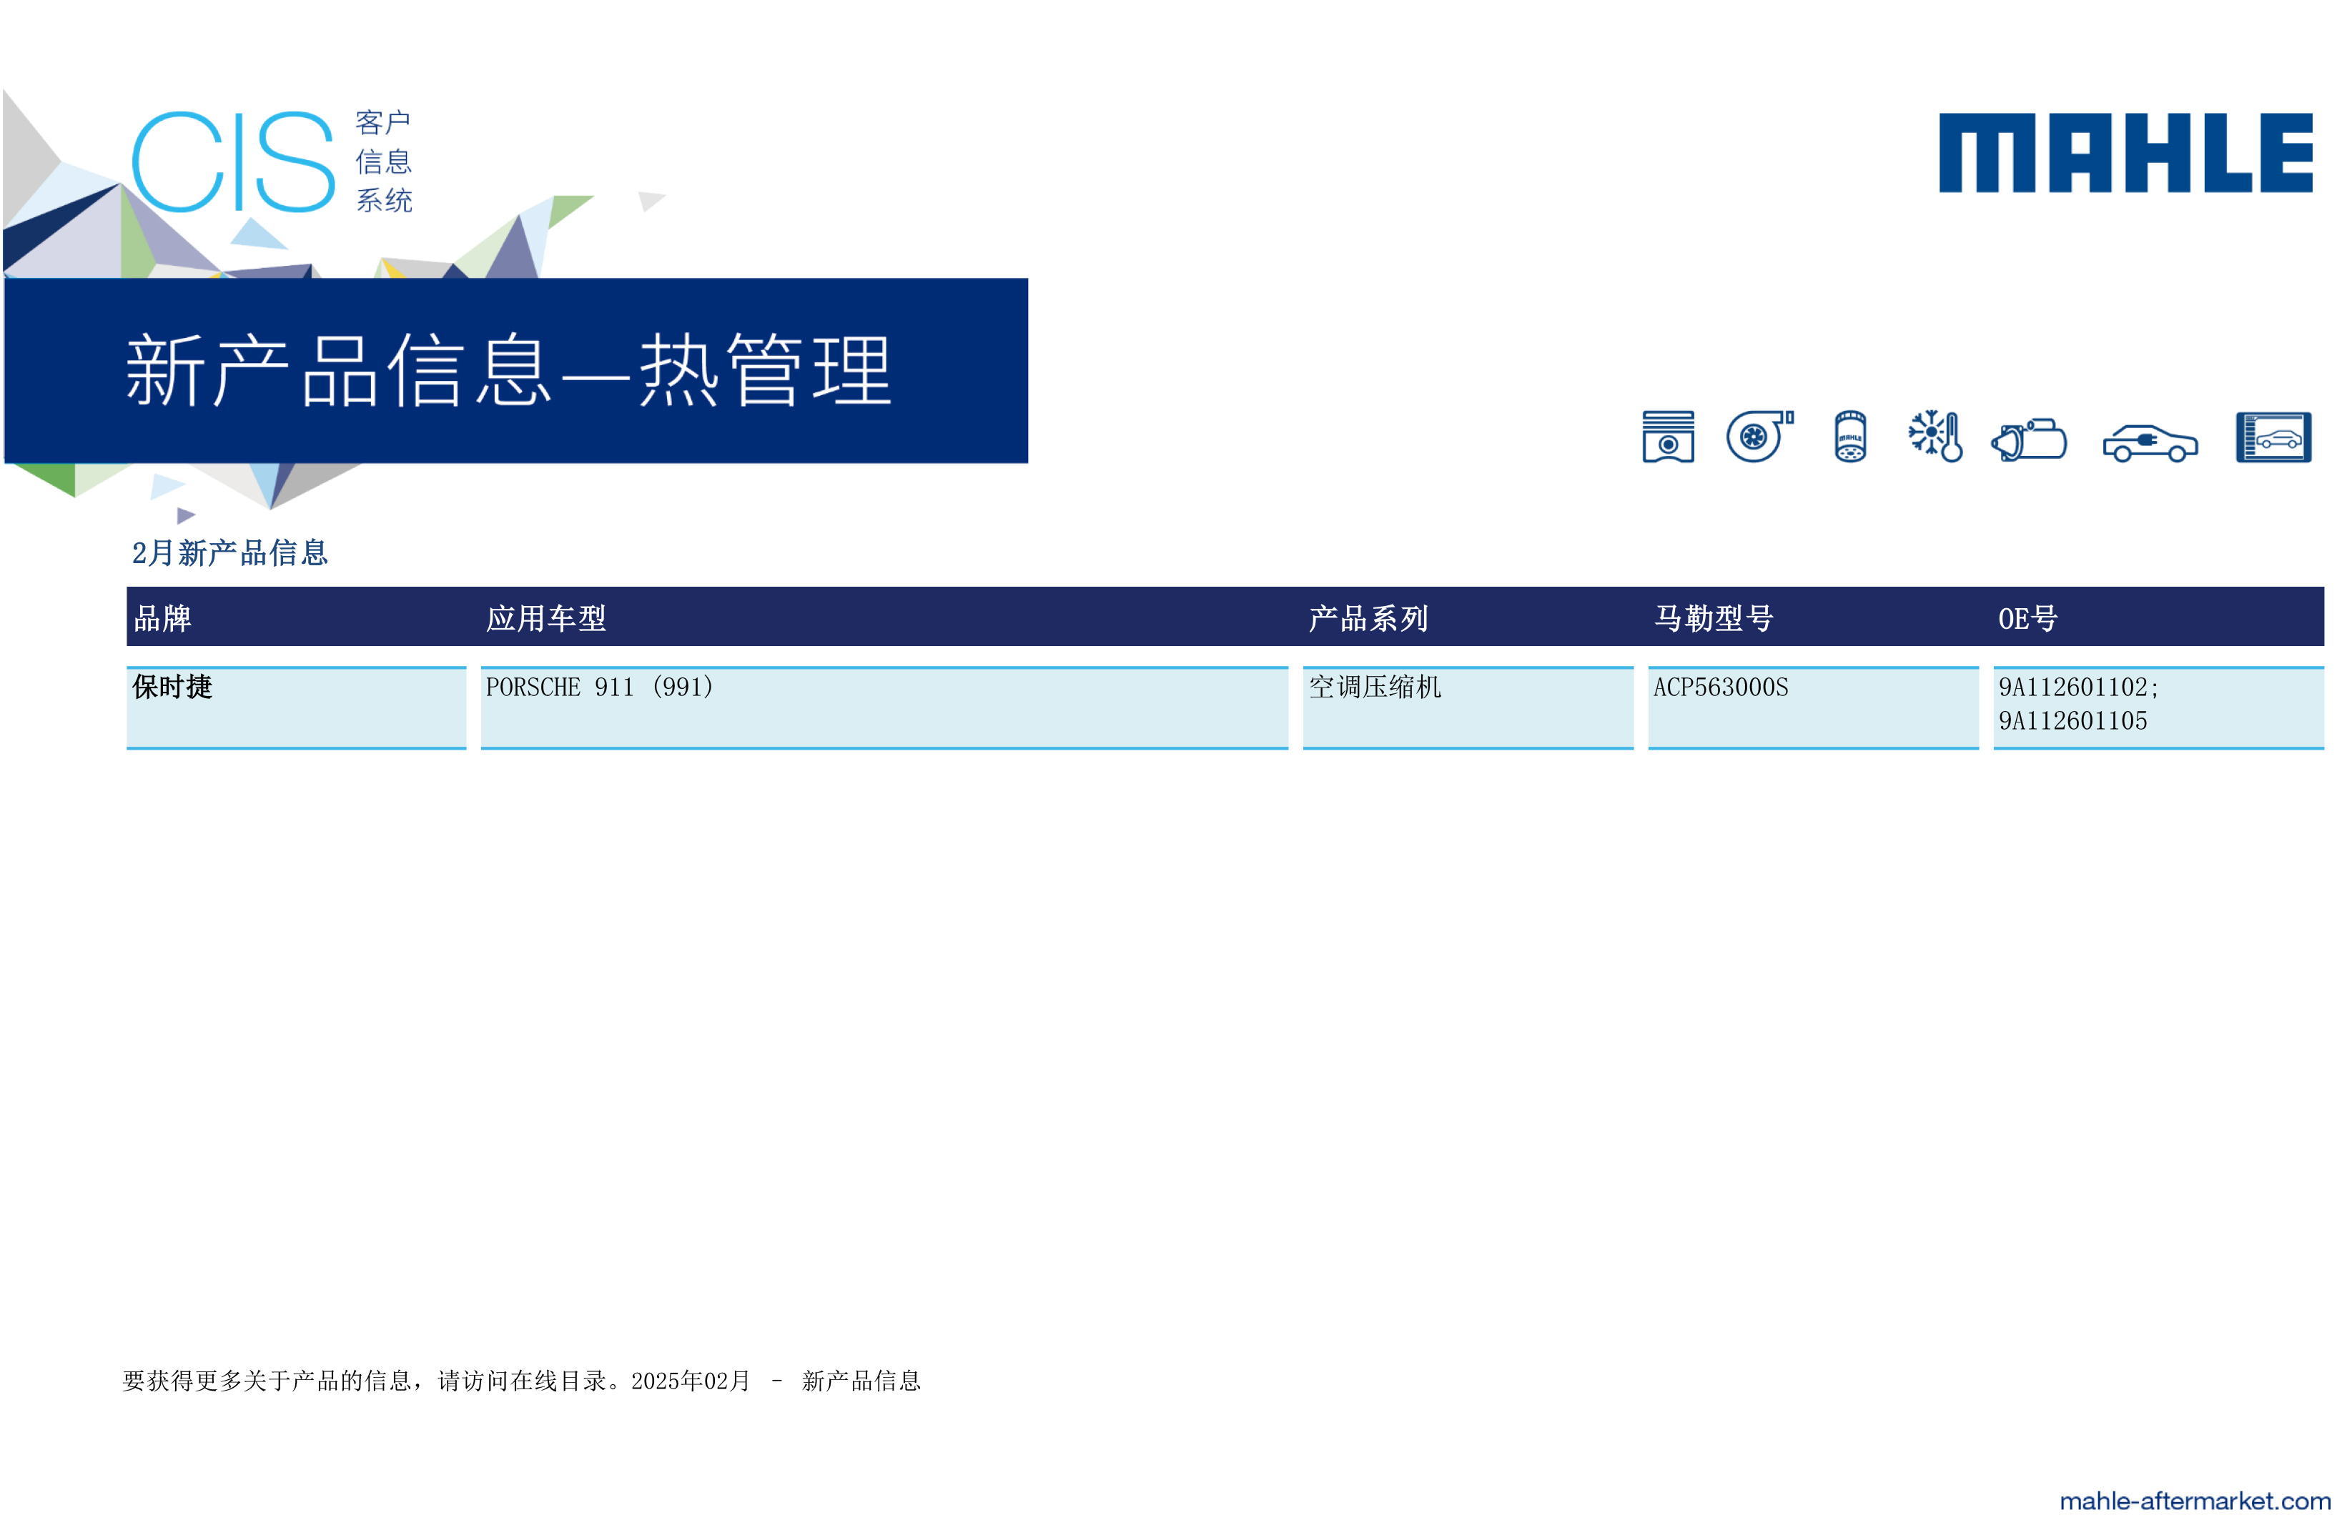Click the turbocharger icon
Viewport: 2337px width, 1515px height.
pyautogui.click(x=1759, y=436)
